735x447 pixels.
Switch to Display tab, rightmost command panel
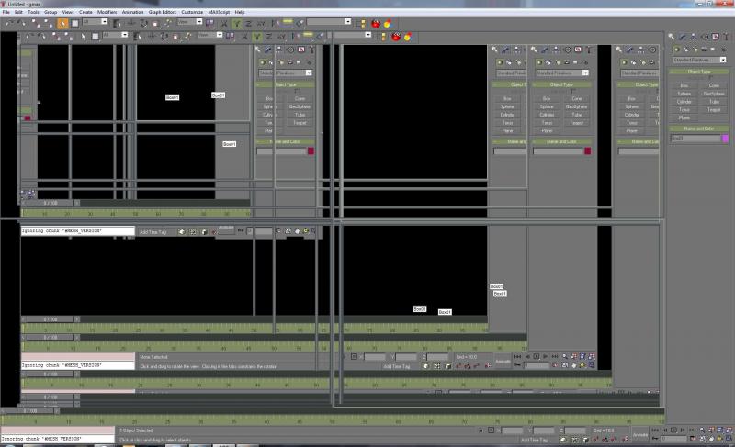click(x=716, y=37)
